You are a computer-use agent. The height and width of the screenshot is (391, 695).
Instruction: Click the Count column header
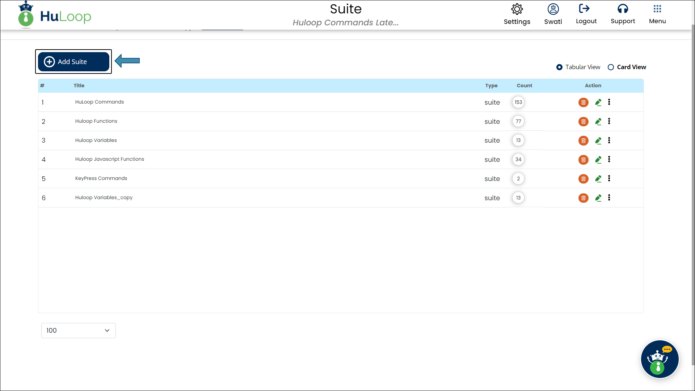tap(524, 86)
